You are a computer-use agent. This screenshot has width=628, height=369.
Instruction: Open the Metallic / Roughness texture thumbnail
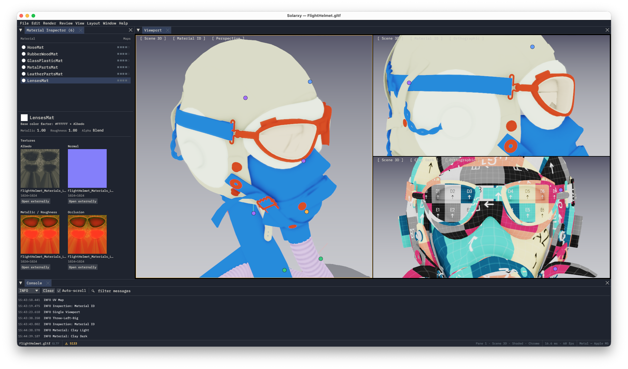point(40,234)
